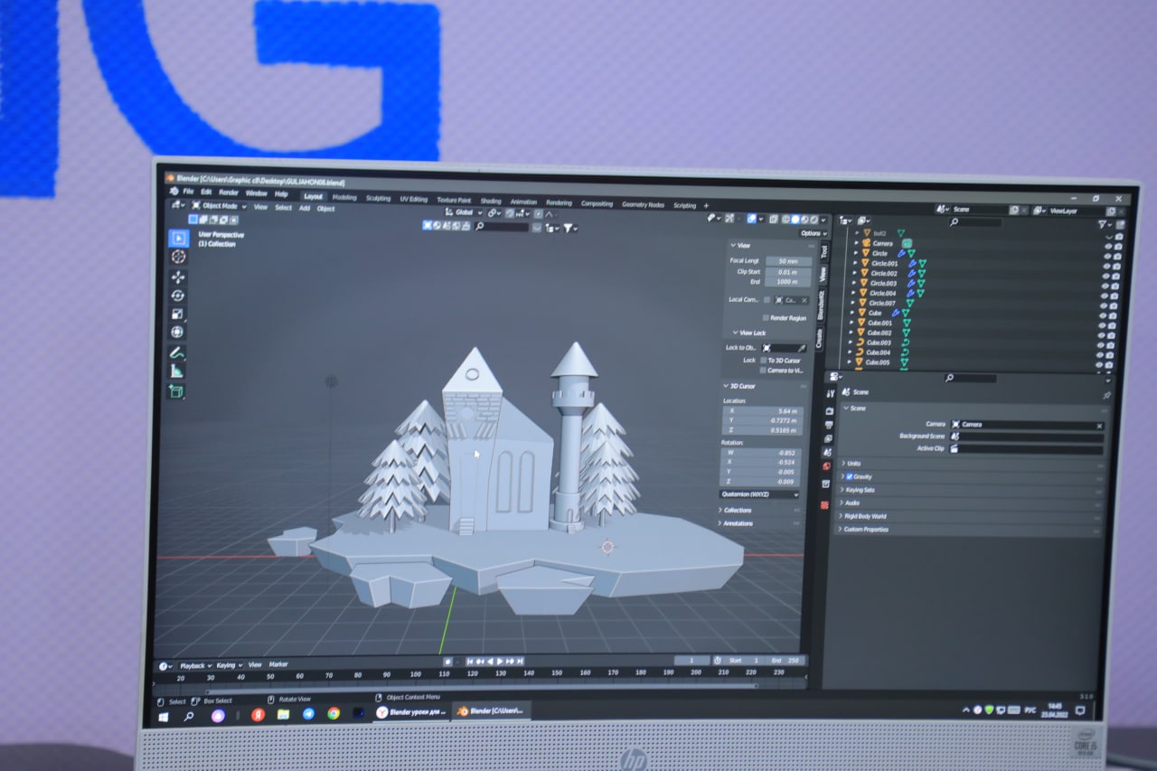Activate the Measure tool
Viewport: 1157px width, 771px height.
(x=177, y=371)
